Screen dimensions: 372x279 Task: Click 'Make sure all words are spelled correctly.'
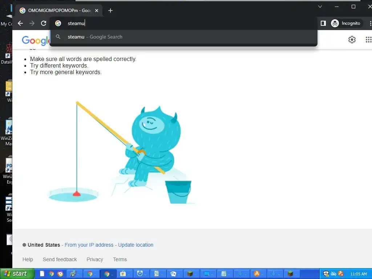pyautogui.click(x=83, y=59)
